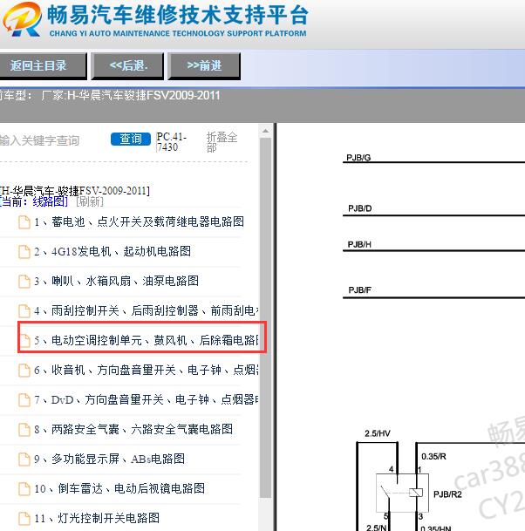Click the 0.35/R wire label
The width and height of the screenshot is (525, 531).
click(x=433, y=457)
